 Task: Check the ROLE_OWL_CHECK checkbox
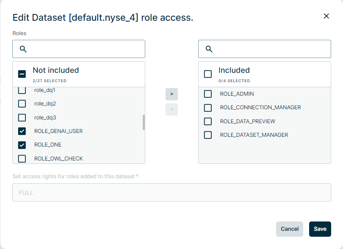(x=22, y=159)
